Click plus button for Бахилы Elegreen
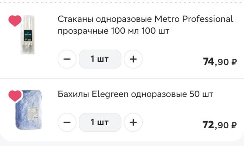The width and height of the screenshot is (244, 146). (133, 122)
